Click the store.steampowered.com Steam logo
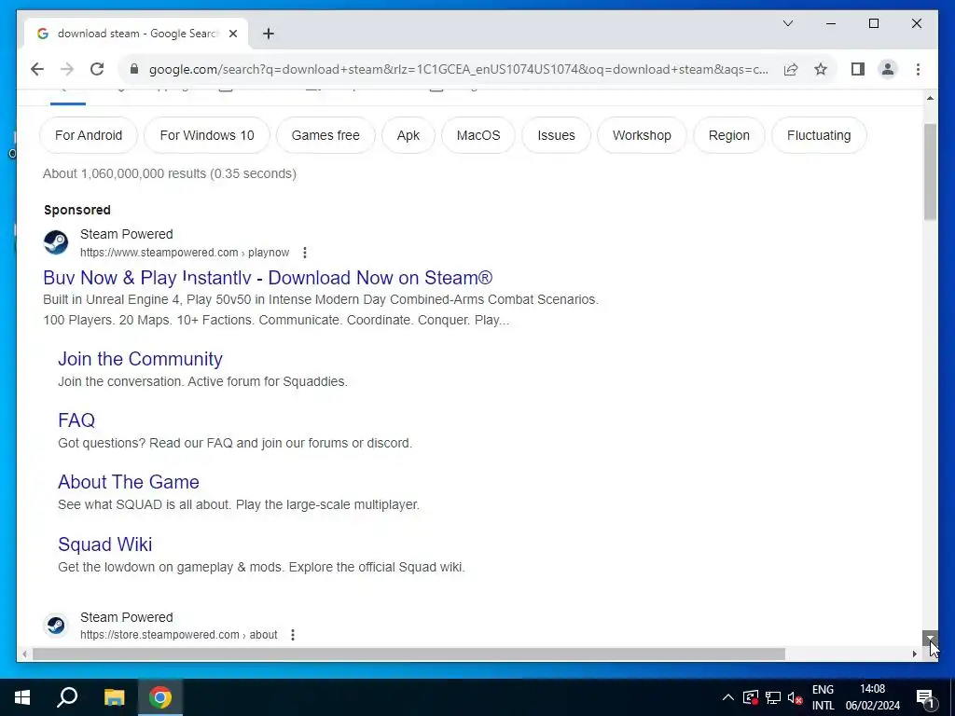The width and height of the screenshot is (955, 716). (56, 626)
